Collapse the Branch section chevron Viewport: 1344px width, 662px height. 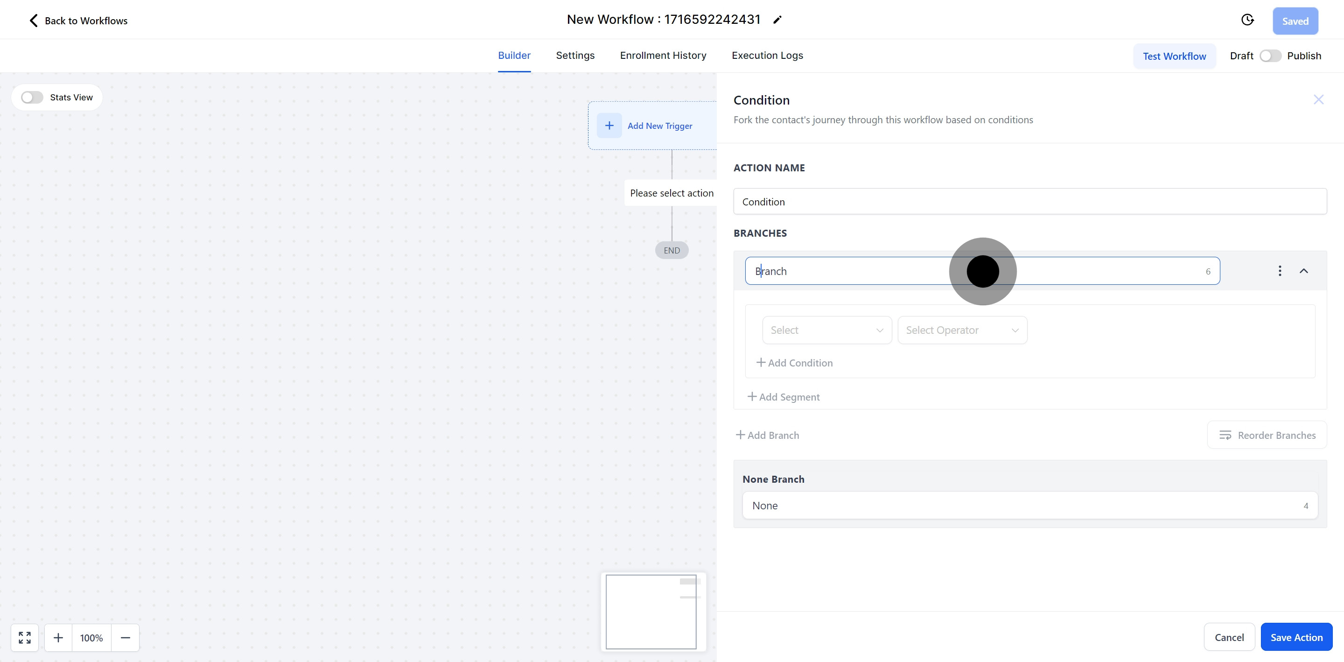(1303, 270)
